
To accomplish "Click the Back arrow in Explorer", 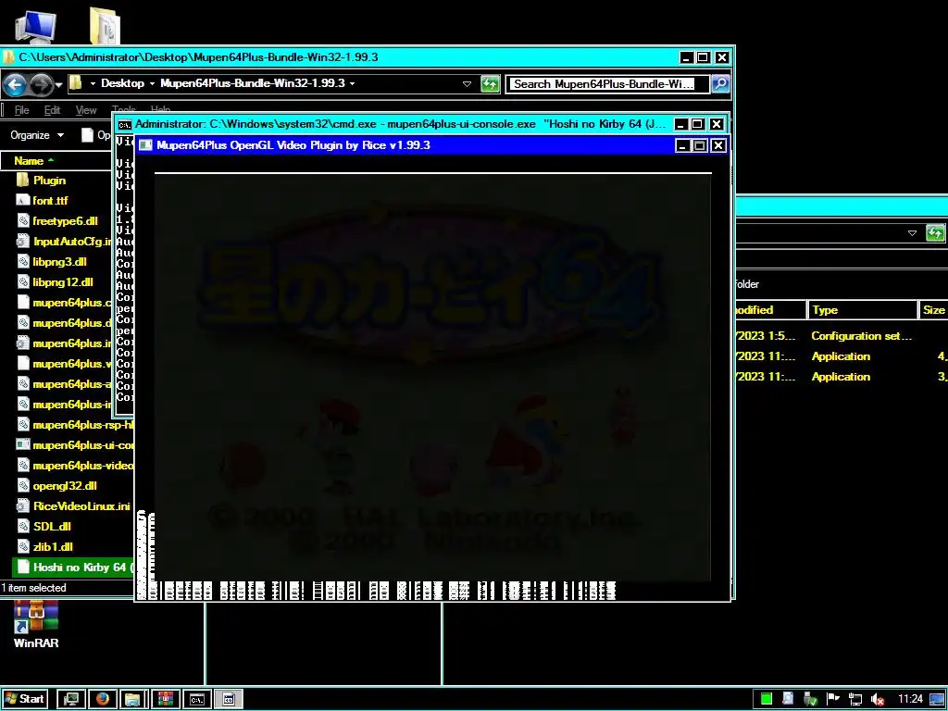I will [15, 84].
